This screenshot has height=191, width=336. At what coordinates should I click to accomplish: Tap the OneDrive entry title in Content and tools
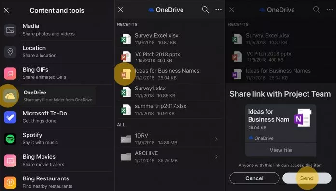tap(35, 92)
